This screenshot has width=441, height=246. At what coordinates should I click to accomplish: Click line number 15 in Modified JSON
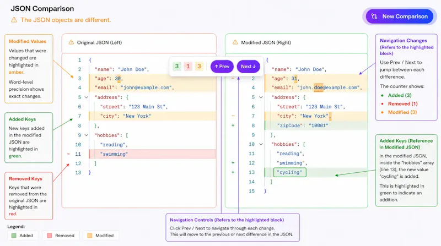[x=251, y=191]
